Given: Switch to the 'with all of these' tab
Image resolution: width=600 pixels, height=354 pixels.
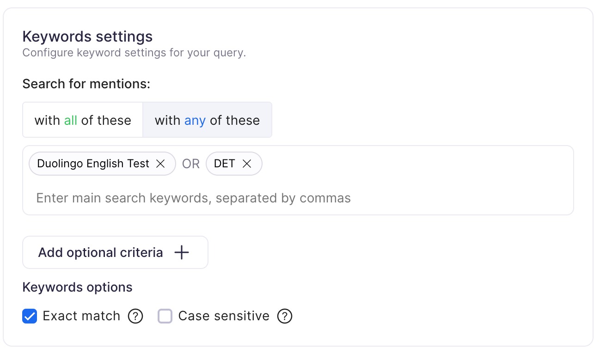Looking at the screenshot, I should [x=82, y=120].
